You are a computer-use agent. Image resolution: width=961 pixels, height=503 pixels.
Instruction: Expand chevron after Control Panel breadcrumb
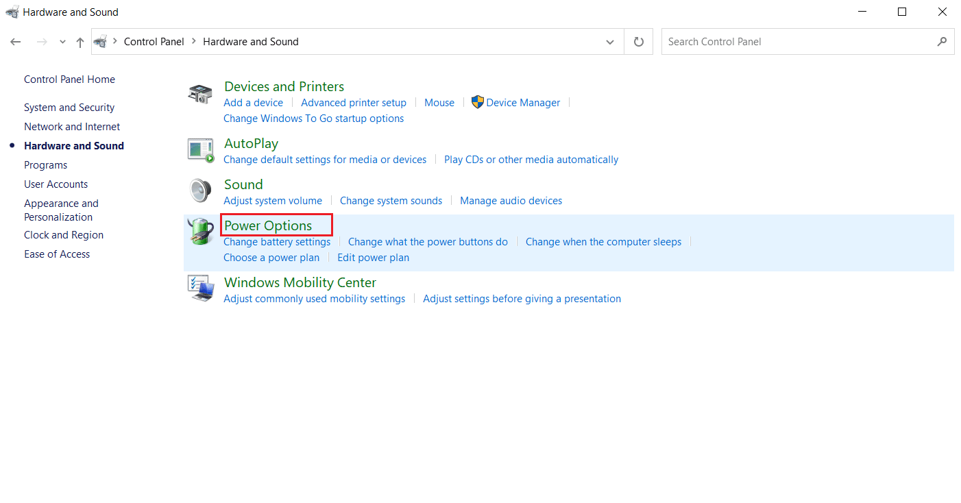pos(194,42)
